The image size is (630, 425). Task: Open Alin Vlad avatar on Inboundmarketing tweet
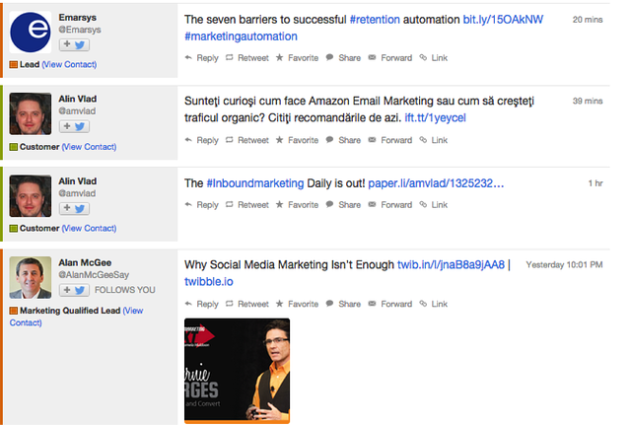[31, 195]
